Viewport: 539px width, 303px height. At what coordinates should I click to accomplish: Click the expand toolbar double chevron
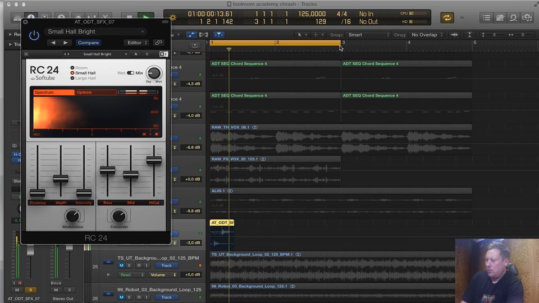point(462,18)
